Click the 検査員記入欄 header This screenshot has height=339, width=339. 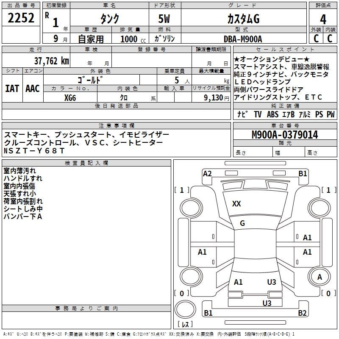(86, 163)
